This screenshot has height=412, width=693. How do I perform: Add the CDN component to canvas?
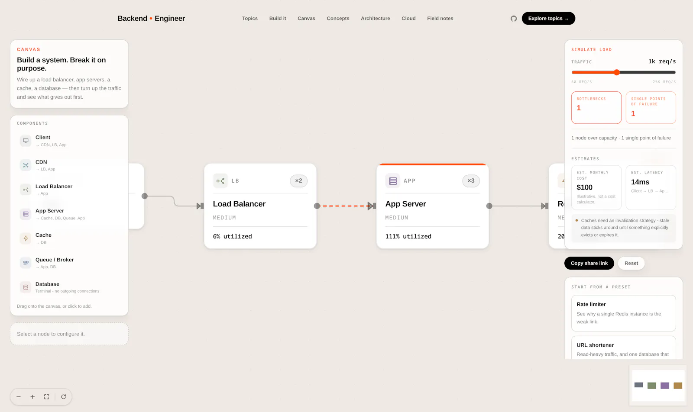69,165
